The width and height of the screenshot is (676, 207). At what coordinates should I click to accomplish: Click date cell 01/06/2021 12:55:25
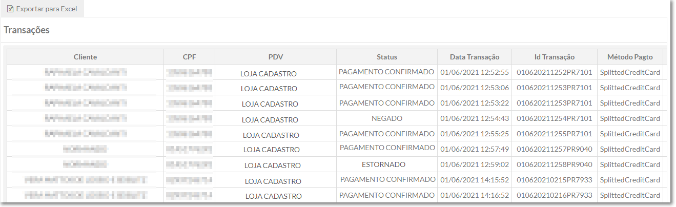475,134
